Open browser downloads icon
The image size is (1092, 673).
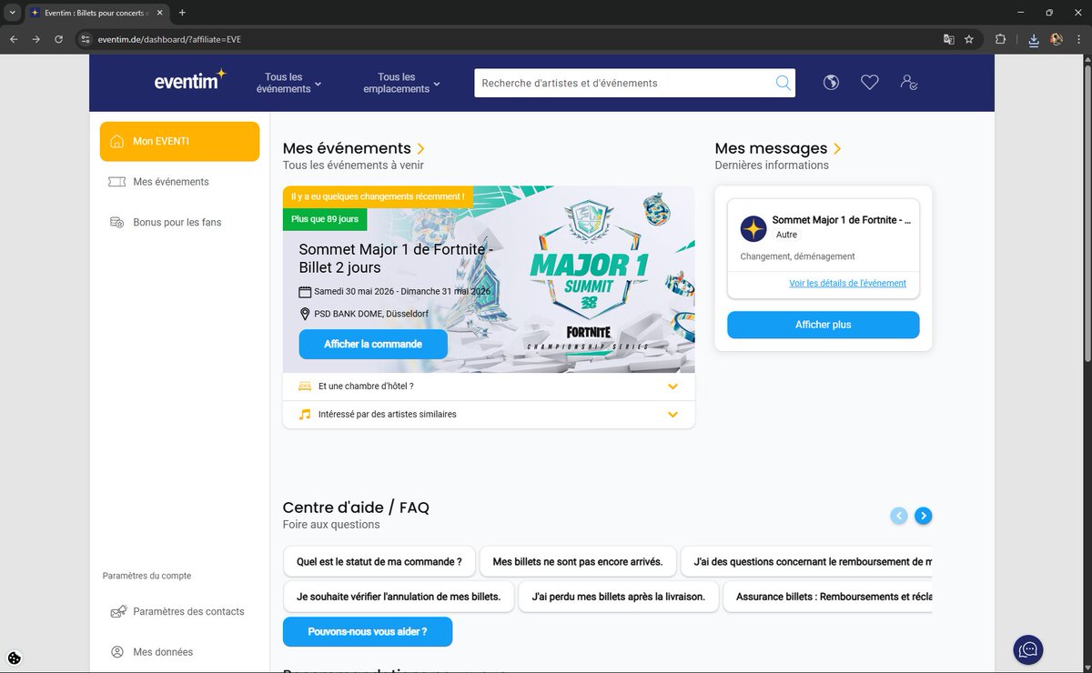[x=1034, y=39]
